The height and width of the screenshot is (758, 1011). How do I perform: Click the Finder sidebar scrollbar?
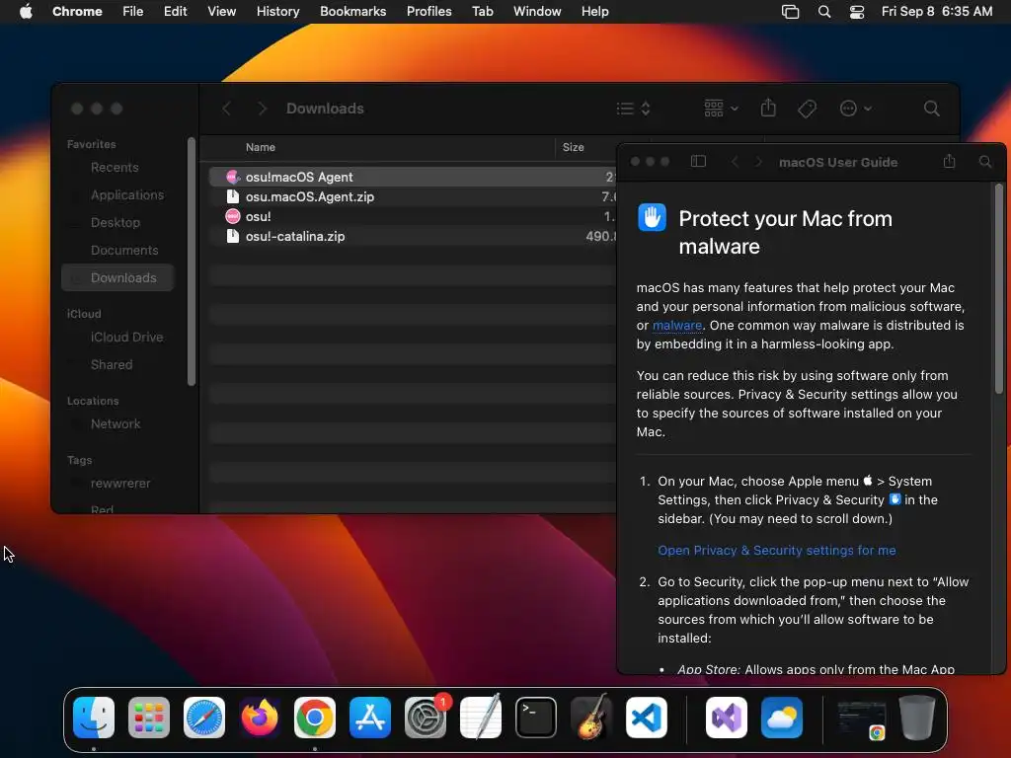(x=191, y=261)
